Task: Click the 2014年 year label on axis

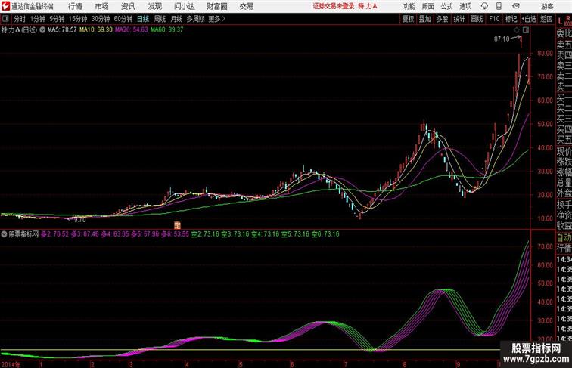Action: click(11, 364)
